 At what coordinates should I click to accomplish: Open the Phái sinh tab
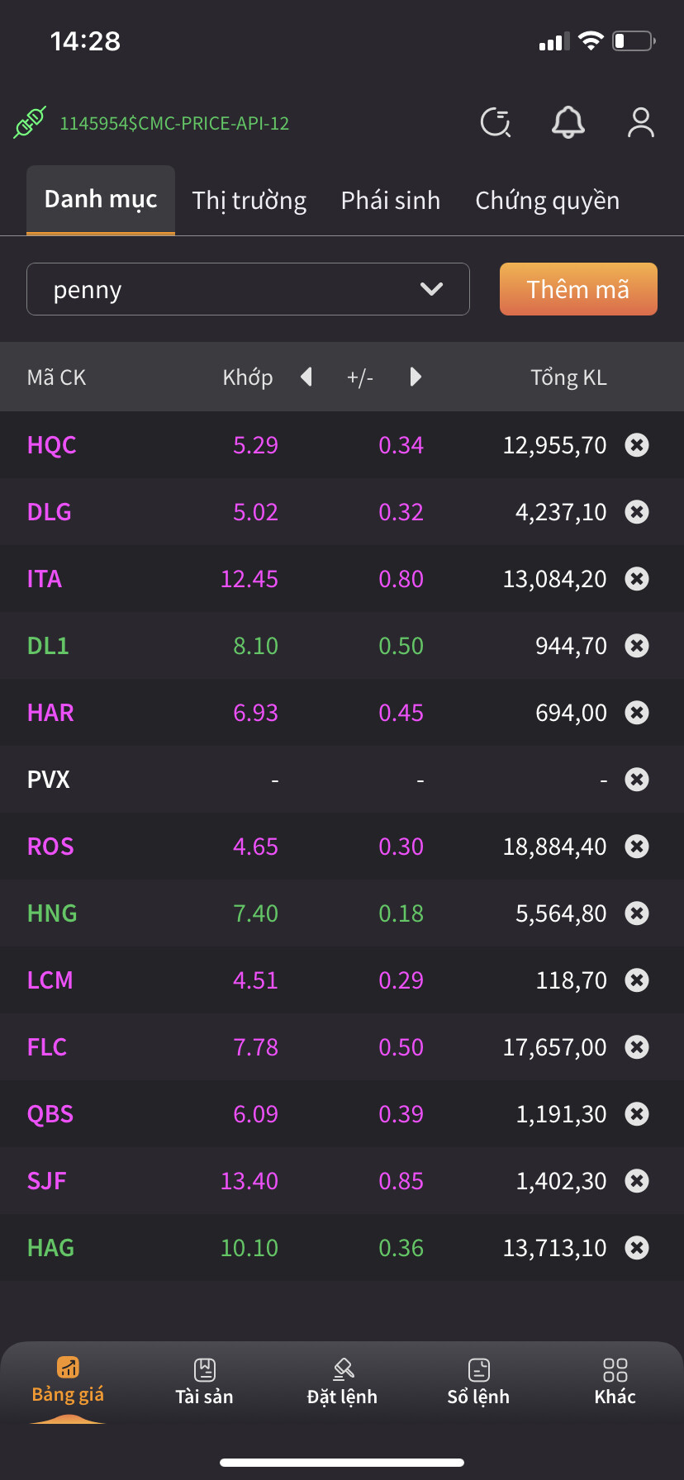(x=391, y=201)
